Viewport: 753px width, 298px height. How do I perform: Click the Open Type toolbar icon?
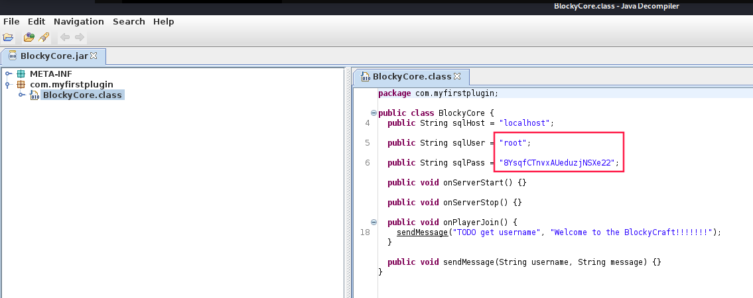tap(29, 38)
